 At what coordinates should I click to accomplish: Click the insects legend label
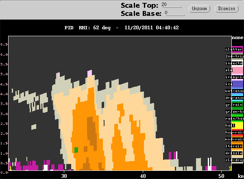click(234, 63)
